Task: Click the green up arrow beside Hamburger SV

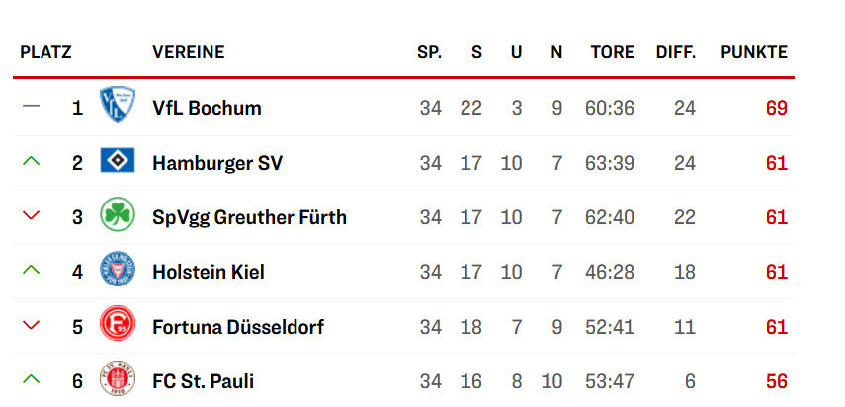Action: coord(32,160)
